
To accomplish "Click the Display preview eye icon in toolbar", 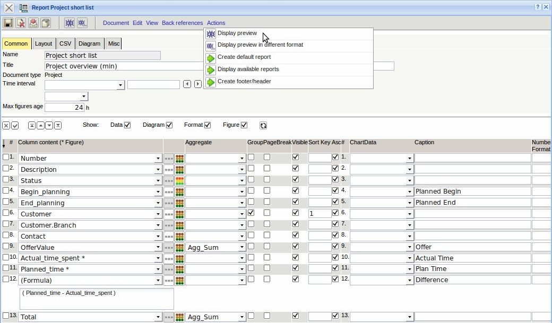I will pos(70,23).
